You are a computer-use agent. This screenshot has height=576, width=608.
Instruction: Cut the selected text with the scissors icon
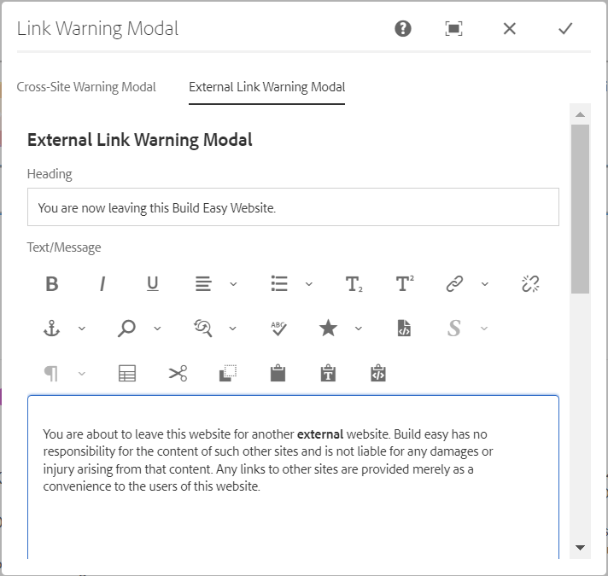tap(178, 374)
